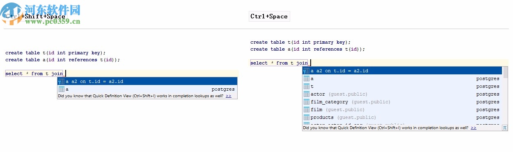Click 'postgres' label on 'actor' row
Screen dimensions: 513x152
[488, 94]
